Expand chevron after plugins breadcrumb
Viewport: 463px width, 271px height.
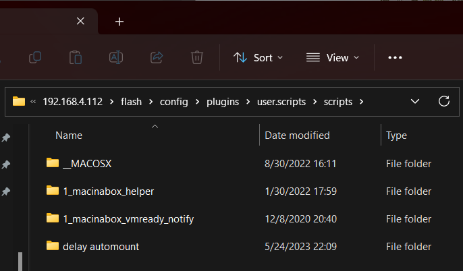[x=248, y=102]
